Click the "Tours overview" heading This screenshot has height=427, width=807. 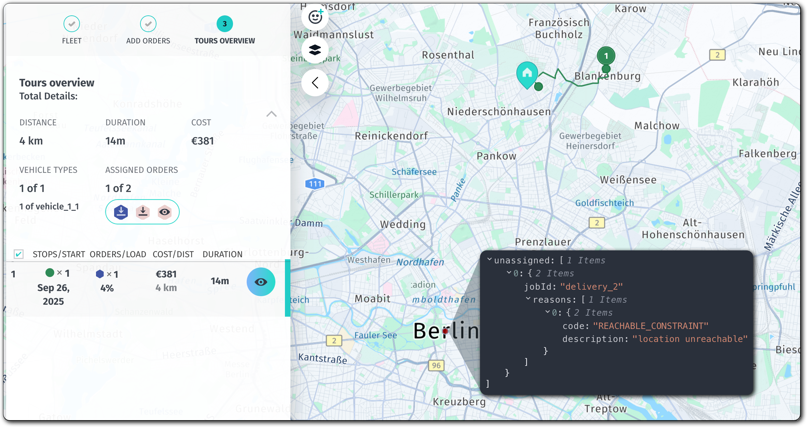[57, 83]
